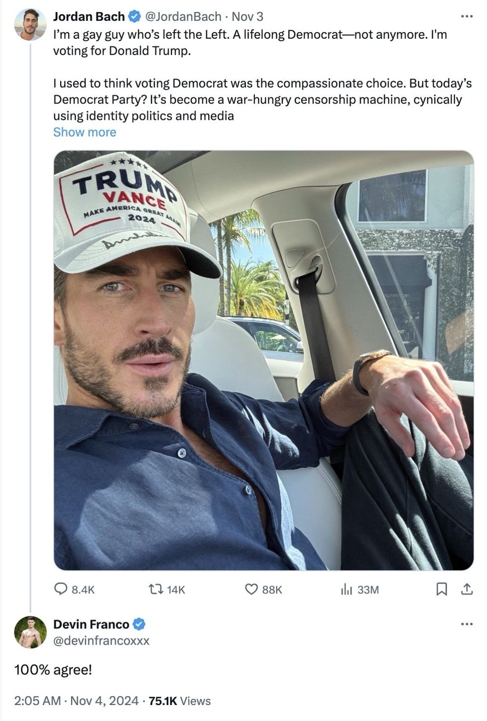Viewport: 487px width, 721px height.
Task: Open more options on Devin Franco reply
Action: coord(467,624)
